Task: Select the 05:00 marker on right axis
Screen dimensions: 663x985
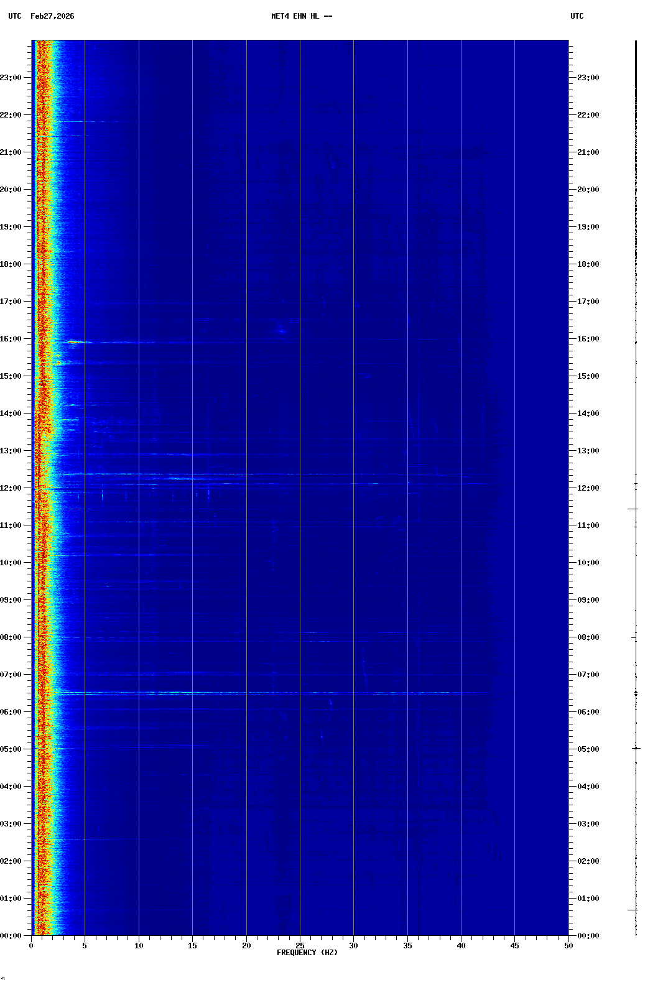Action: [x=588, y=749]
